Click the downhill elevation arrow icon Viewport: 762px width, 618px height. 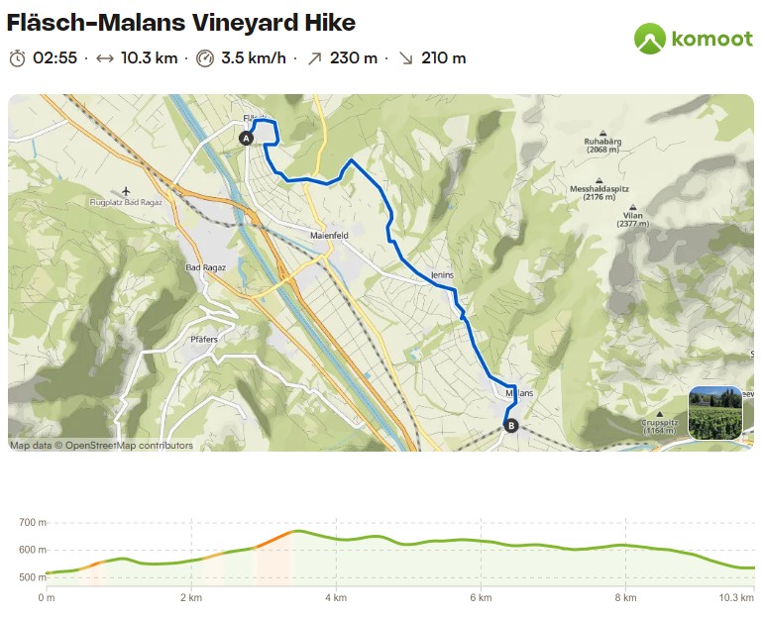pyautogui.click(x=406, y=58)
